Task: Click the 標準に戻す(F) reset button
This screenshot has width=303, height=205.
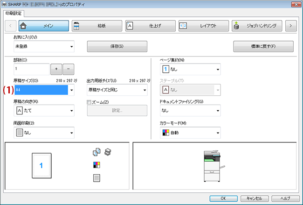Action: [263, 46]
